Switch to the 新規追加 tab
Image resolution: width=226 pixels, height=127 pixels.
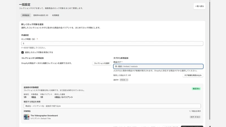[x=26, y=15]
